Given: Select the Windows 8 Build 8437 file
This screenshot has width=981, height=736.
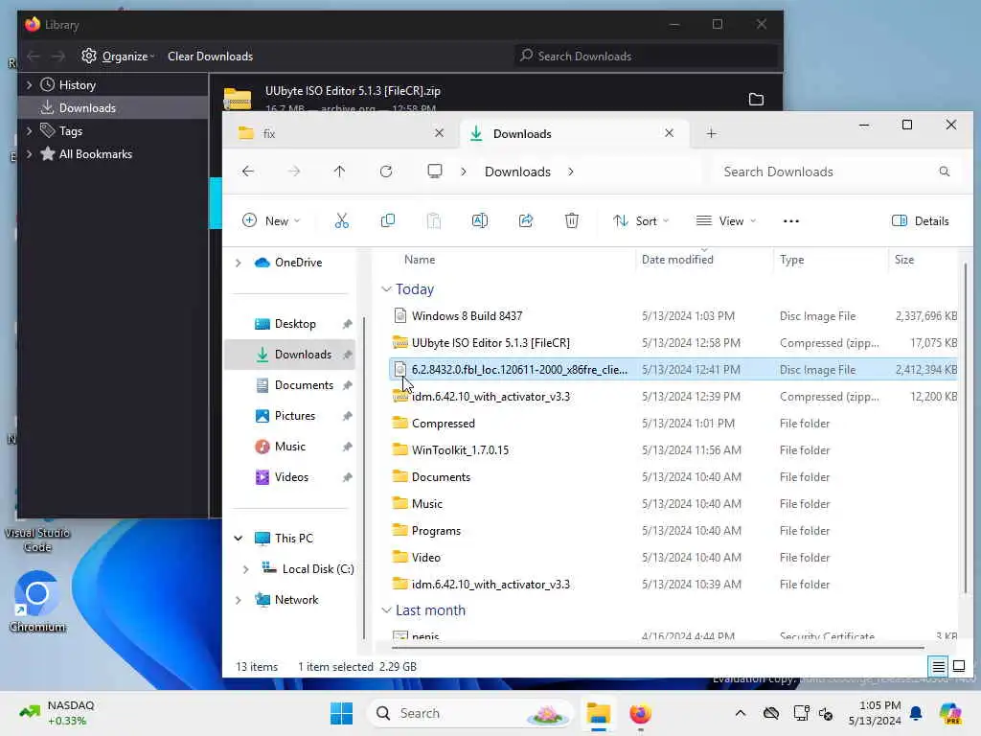Looking at the screenshot, I should coord(673,316).
